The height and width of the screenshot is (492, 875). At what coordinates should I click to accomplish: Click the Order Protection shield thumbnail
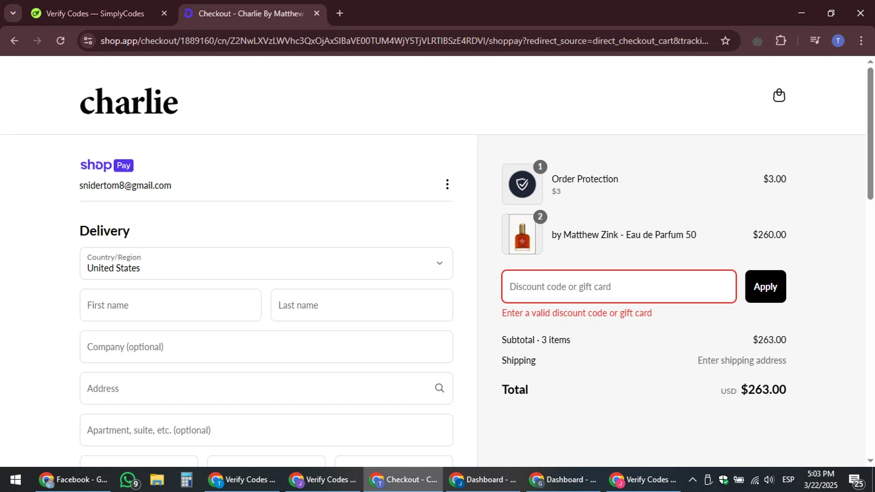pyautogui.click(x=522, y=184)
